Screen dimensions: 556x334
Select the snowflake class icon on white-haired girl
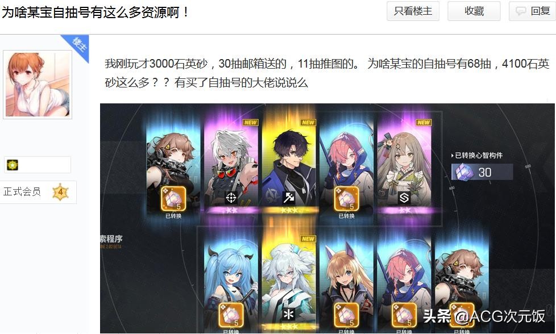click(x=289, y=314)
